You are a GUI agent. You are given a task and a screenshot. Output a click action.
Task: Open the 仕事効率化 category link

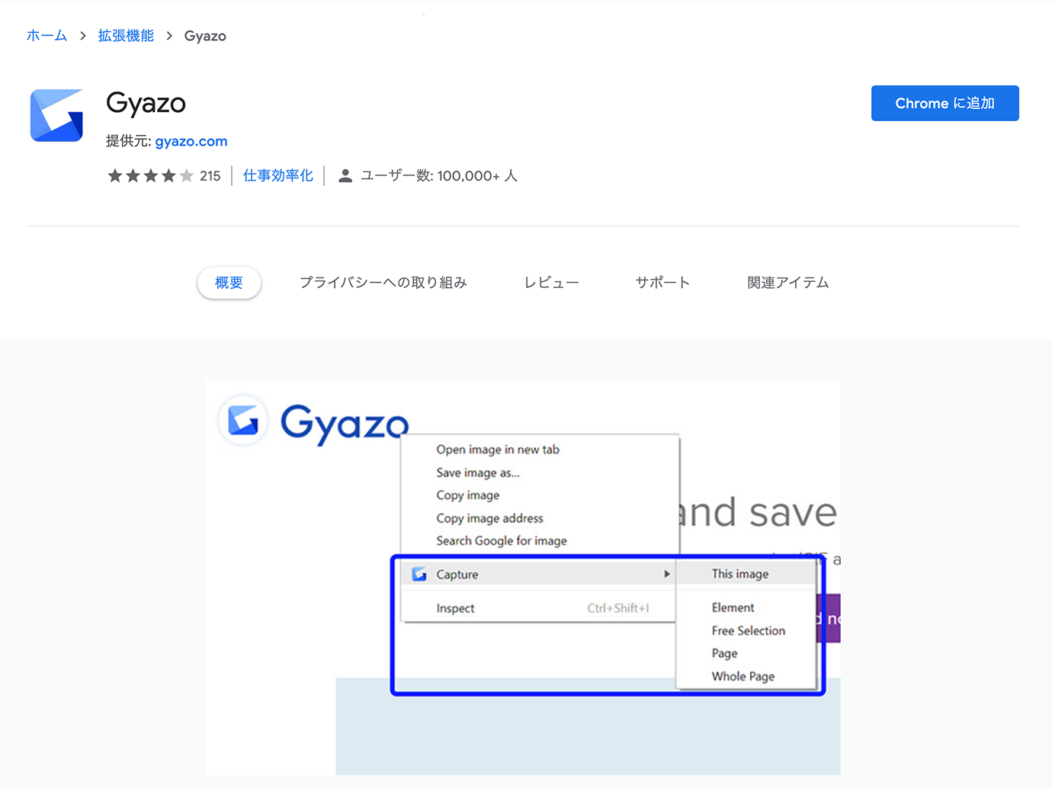click(x=277, y=176)
